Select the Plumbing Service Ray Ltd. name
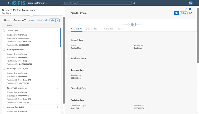Image resolution: width=199 pixels, height=114 pixels. point(18,69)
